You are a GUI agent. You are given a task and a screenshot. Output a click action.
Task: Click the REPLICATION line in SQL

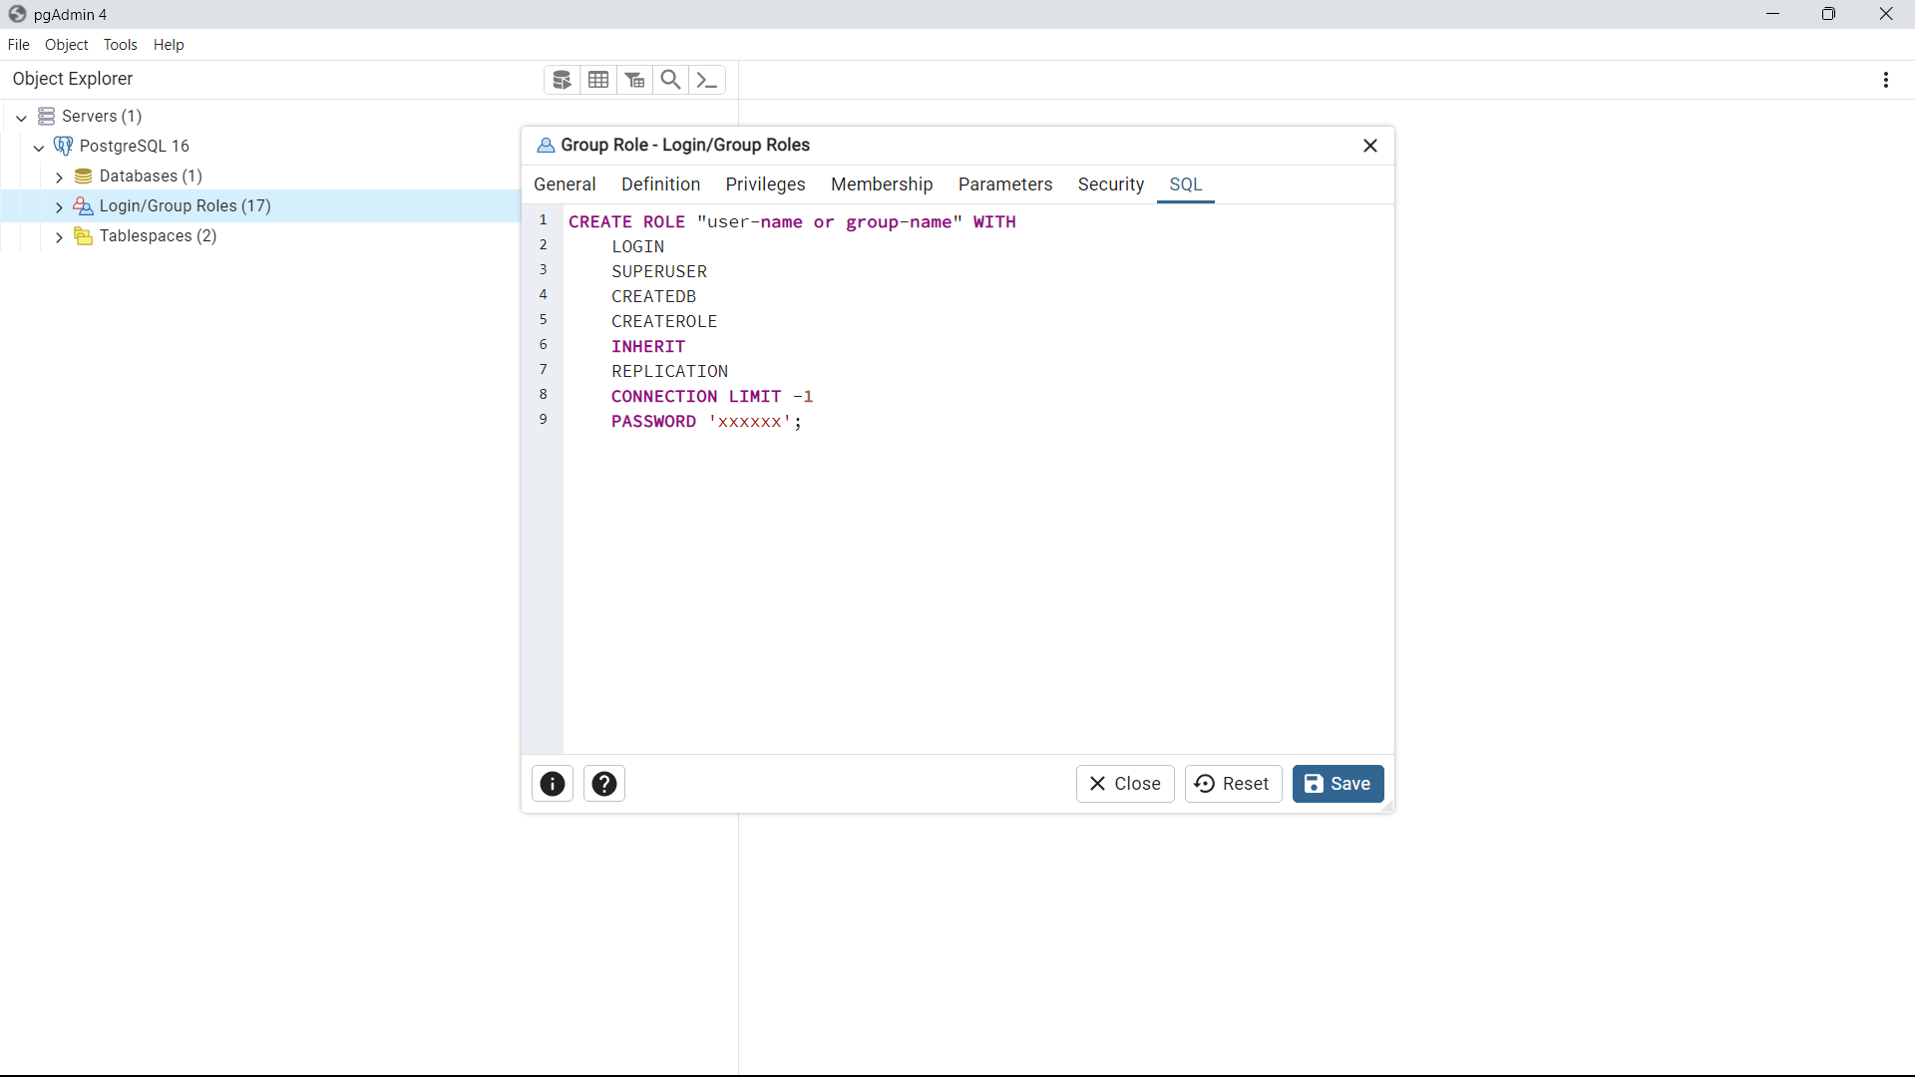point(670,371)
